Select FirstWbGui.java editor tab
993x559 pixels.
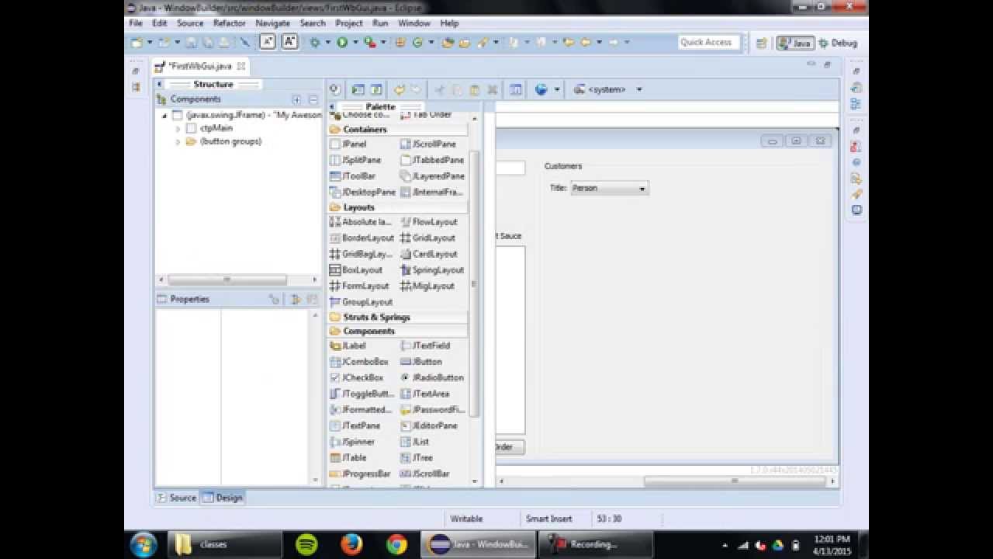200,67
